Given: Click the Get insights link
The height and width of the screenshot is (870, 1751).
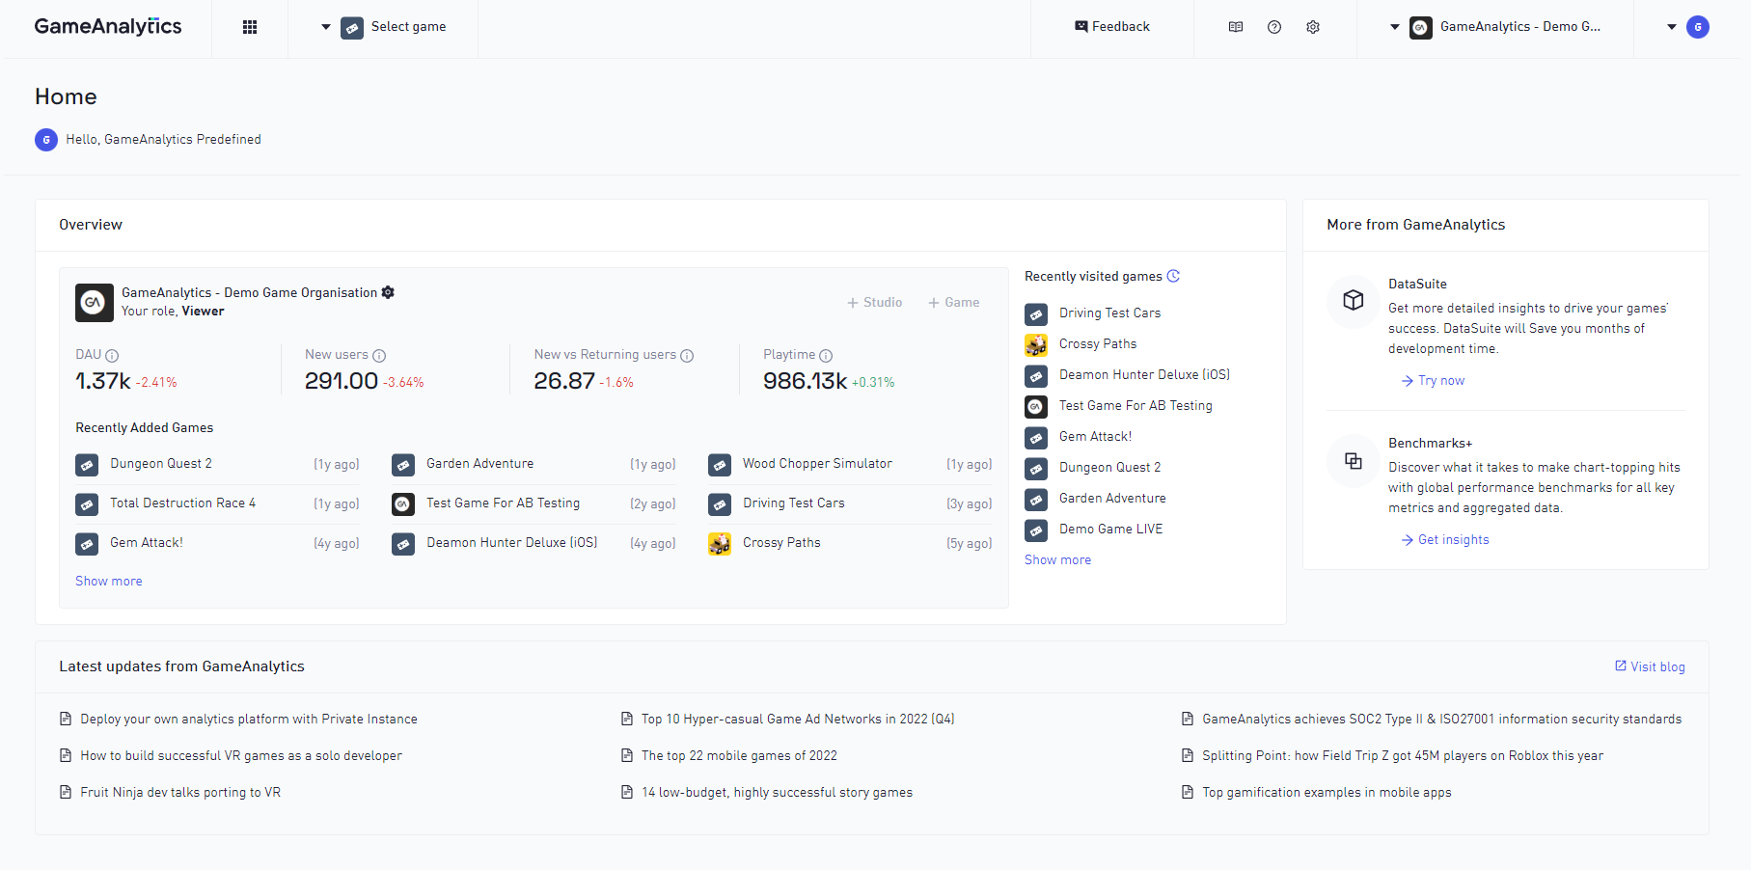Looking at the screenshot, I should [1445, 540].
